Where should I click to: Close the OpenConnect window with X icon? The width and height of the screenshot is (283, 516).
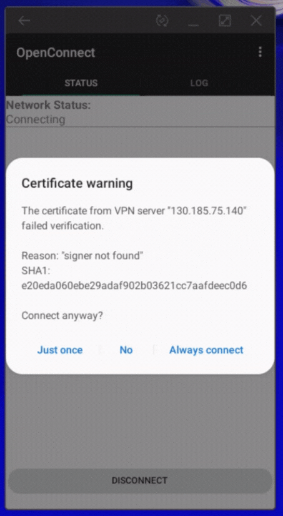(x=256, y=21)
